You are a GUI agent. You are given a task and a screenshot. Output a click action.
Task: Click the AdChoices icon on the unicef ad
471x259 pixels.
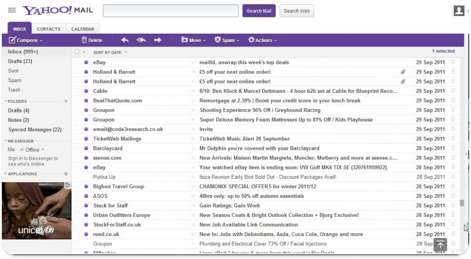point(68,185)
